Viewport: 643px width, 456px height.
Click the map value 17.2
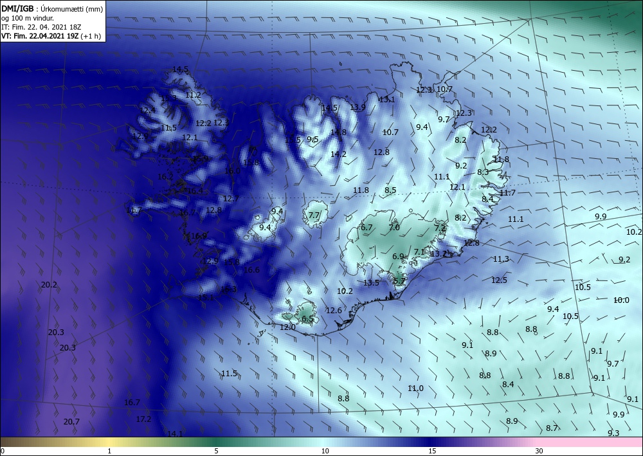(143, 419)
